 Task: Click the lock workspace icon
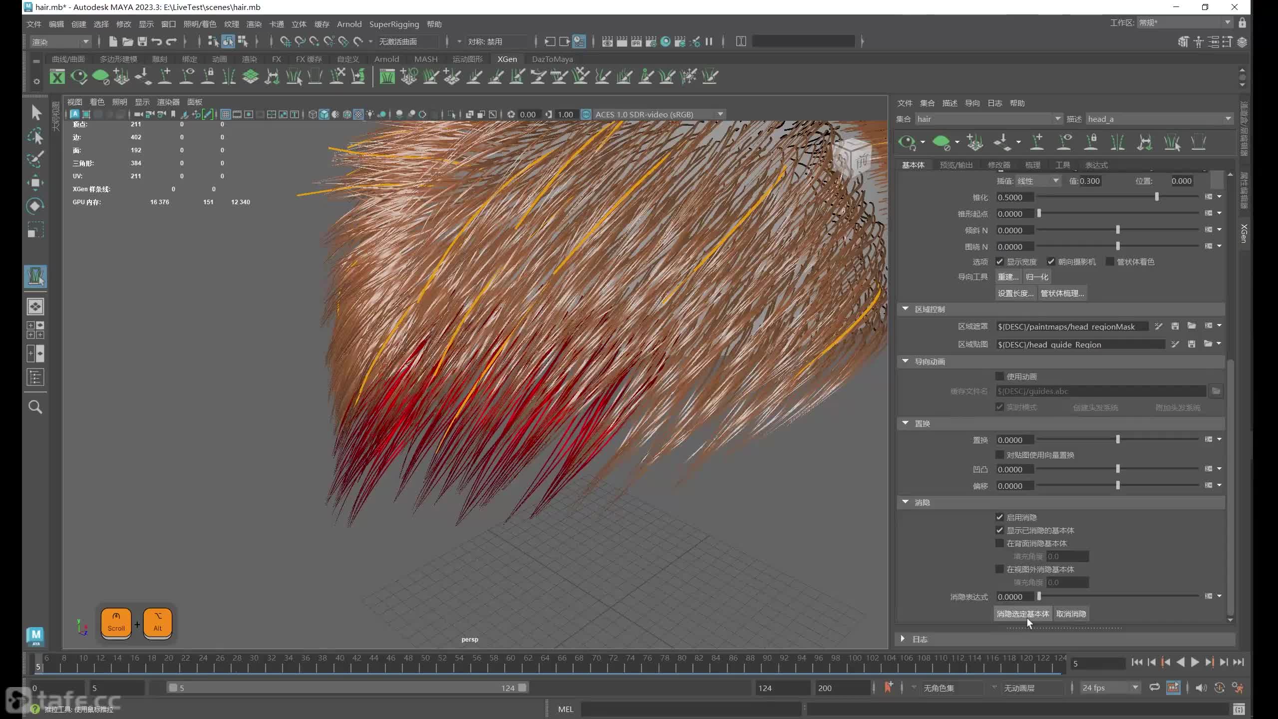[1243, 23]
